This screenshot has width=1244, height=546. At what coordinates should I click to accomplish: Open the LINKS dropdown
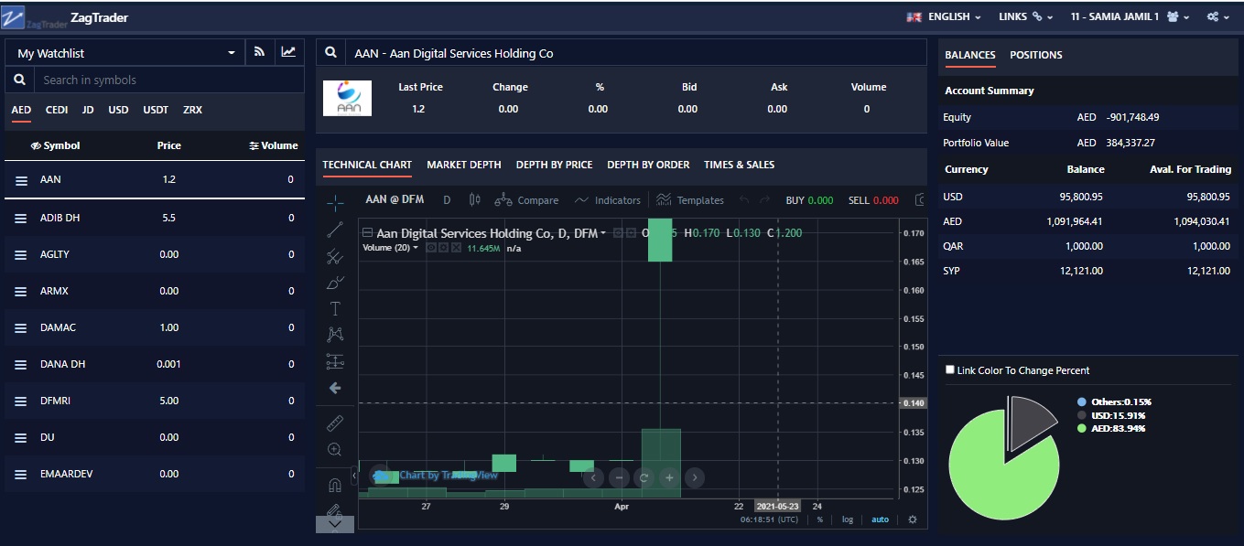click(1025, 16)
